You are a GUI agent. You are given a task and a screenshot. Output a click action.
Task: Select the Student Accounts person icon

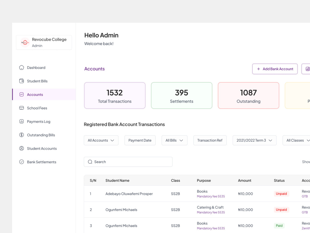[22, 148]
